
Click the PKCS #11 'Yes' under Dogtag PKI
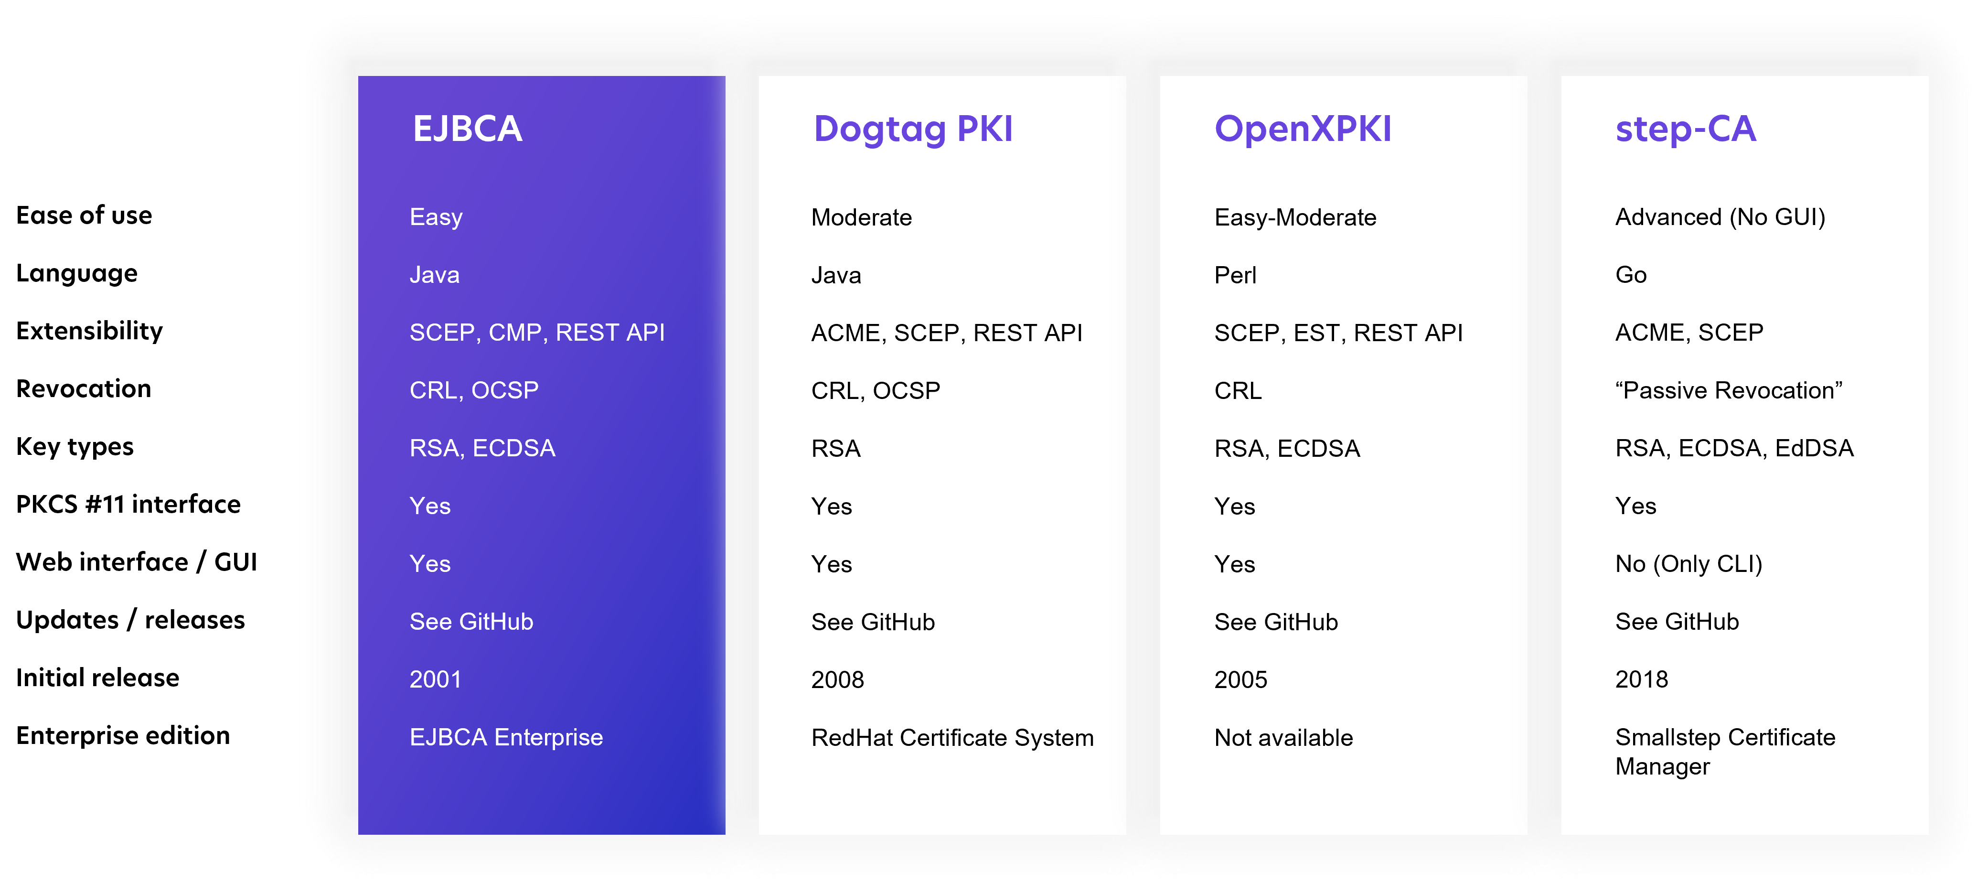(832, 506)
